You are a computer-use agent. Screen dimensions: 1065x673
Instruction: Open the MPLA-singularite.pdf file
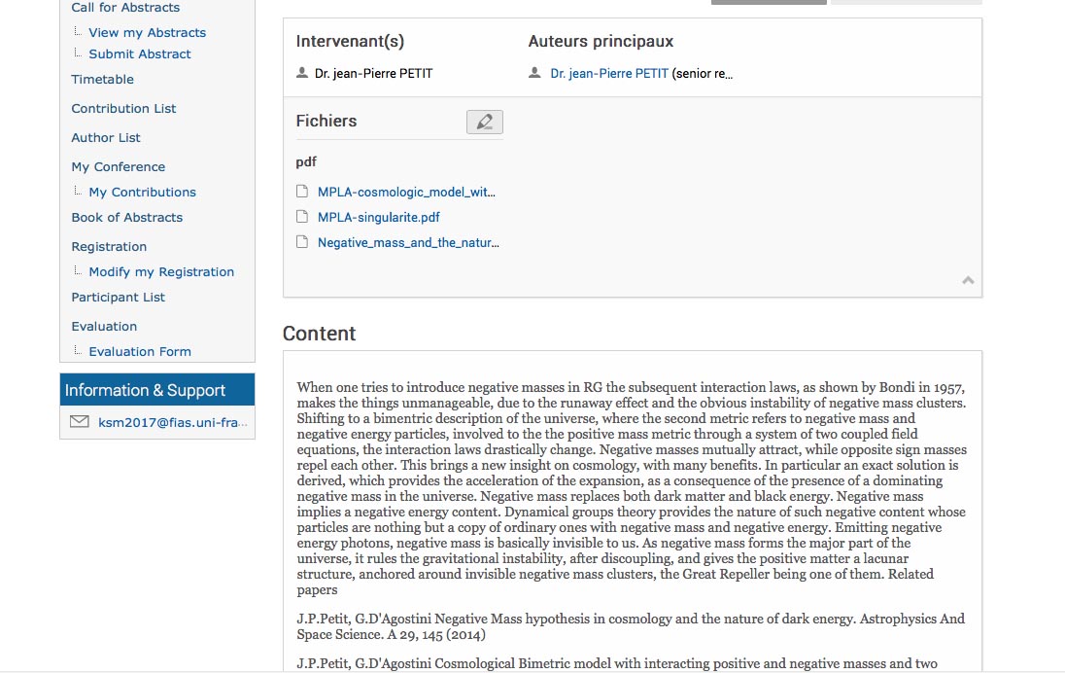[379, 217]
